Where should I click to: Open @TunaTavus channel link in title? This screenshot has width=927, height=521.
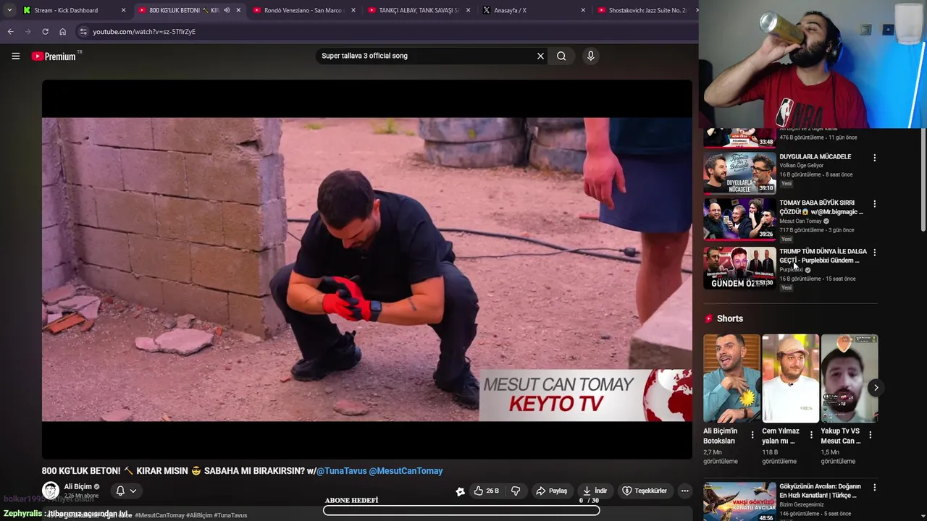pyautogui.click(x=342, y=471)
